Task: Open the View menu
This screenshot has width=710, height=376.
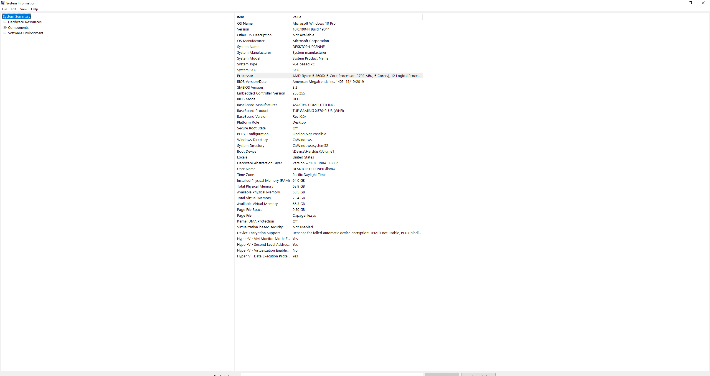Action: [23, 9]
